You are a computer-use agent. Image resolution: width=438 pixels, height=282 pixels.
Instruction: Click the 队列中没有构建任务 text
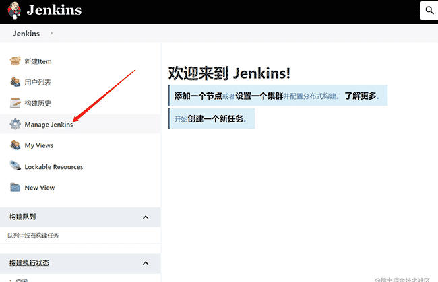coord(33,236)
